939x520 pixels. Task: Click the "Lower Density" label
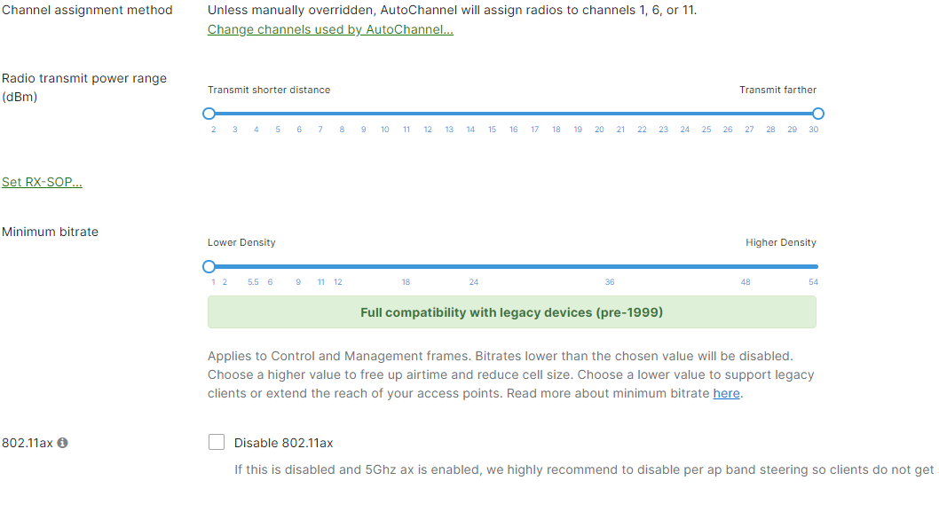(x=241, y=242)
